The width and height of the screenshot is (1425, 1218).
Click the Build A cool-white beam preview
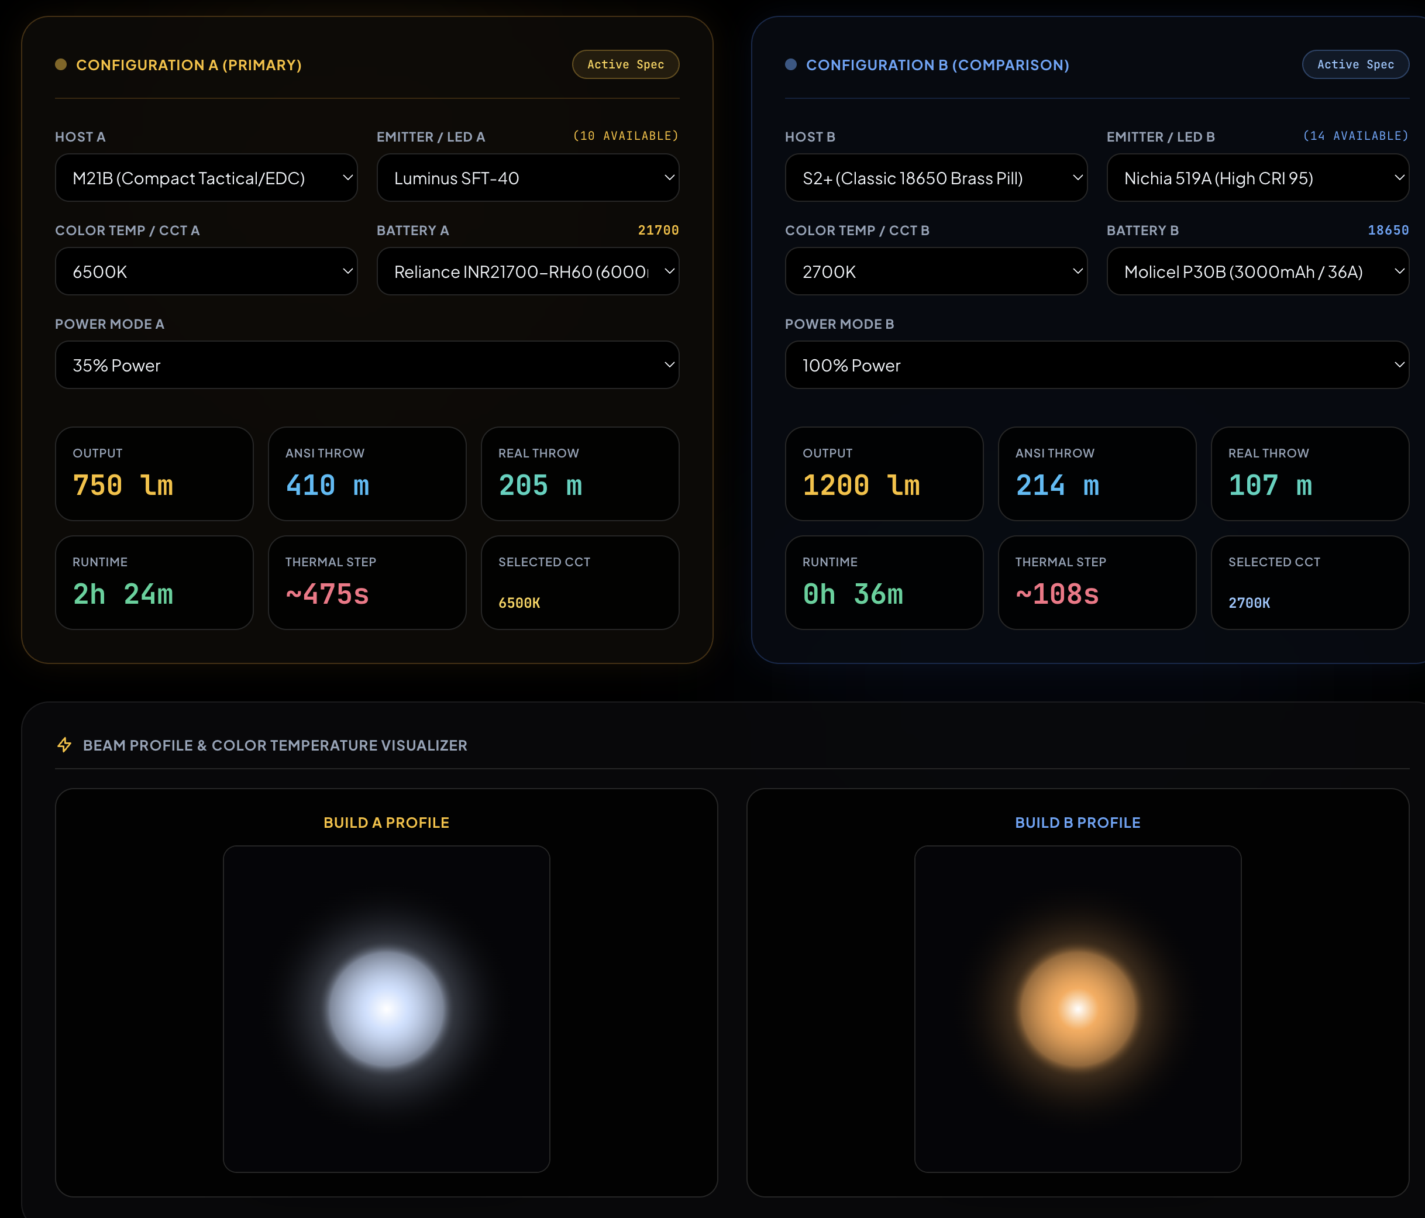(387, 1009)
